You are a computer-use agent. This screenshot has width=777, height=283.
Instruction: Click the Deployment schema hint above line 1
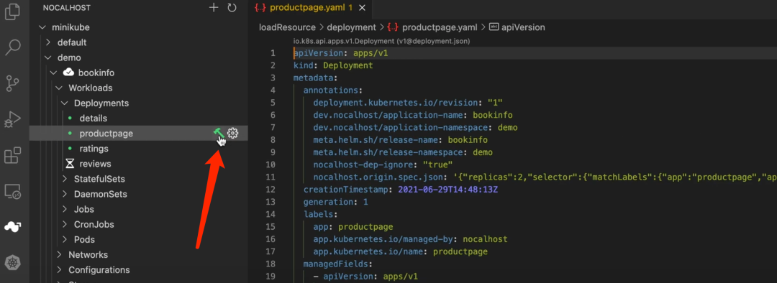(x=381, y=41)
